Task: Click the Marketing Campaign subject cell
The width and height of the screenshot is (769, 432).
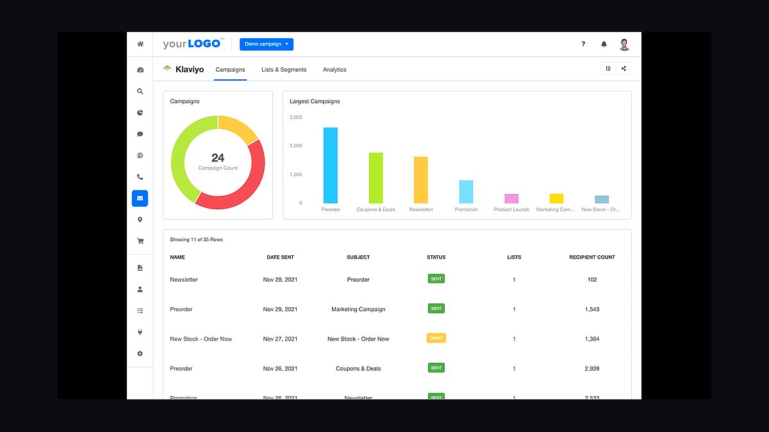Action: [358, 309]
